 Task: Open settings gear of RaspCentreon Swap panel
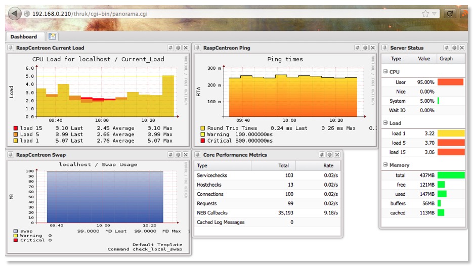[x=178, y=155]
